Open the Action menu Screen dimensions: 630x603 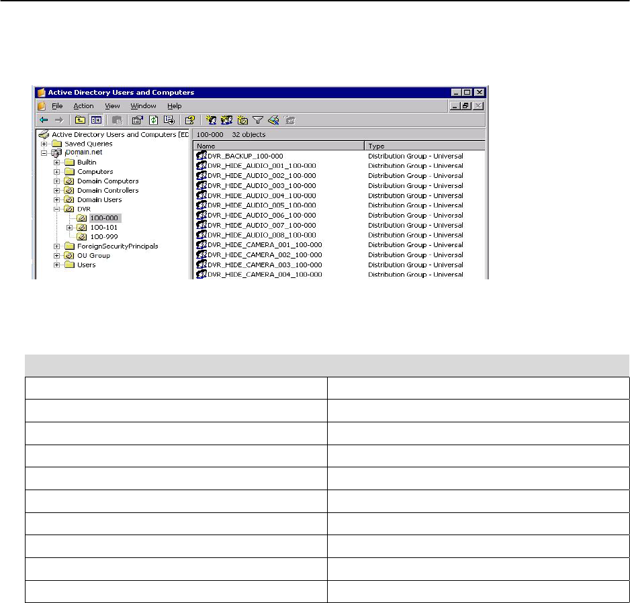(x=83, y=106)
